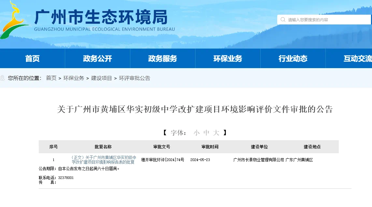Select 环保业务 in the blue navigation bar

[228, 59]
